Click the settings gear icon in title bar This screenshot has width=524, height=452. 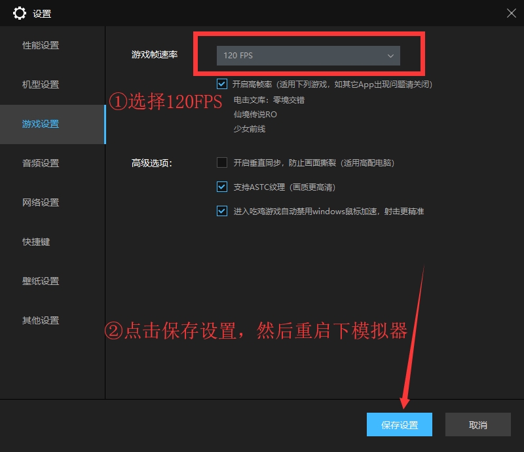(20, 13)
